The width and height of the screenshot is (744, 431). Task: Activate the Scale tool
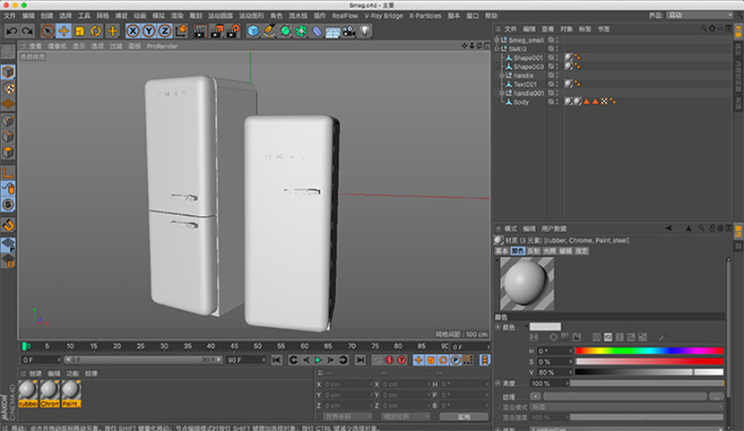point(80,31)
